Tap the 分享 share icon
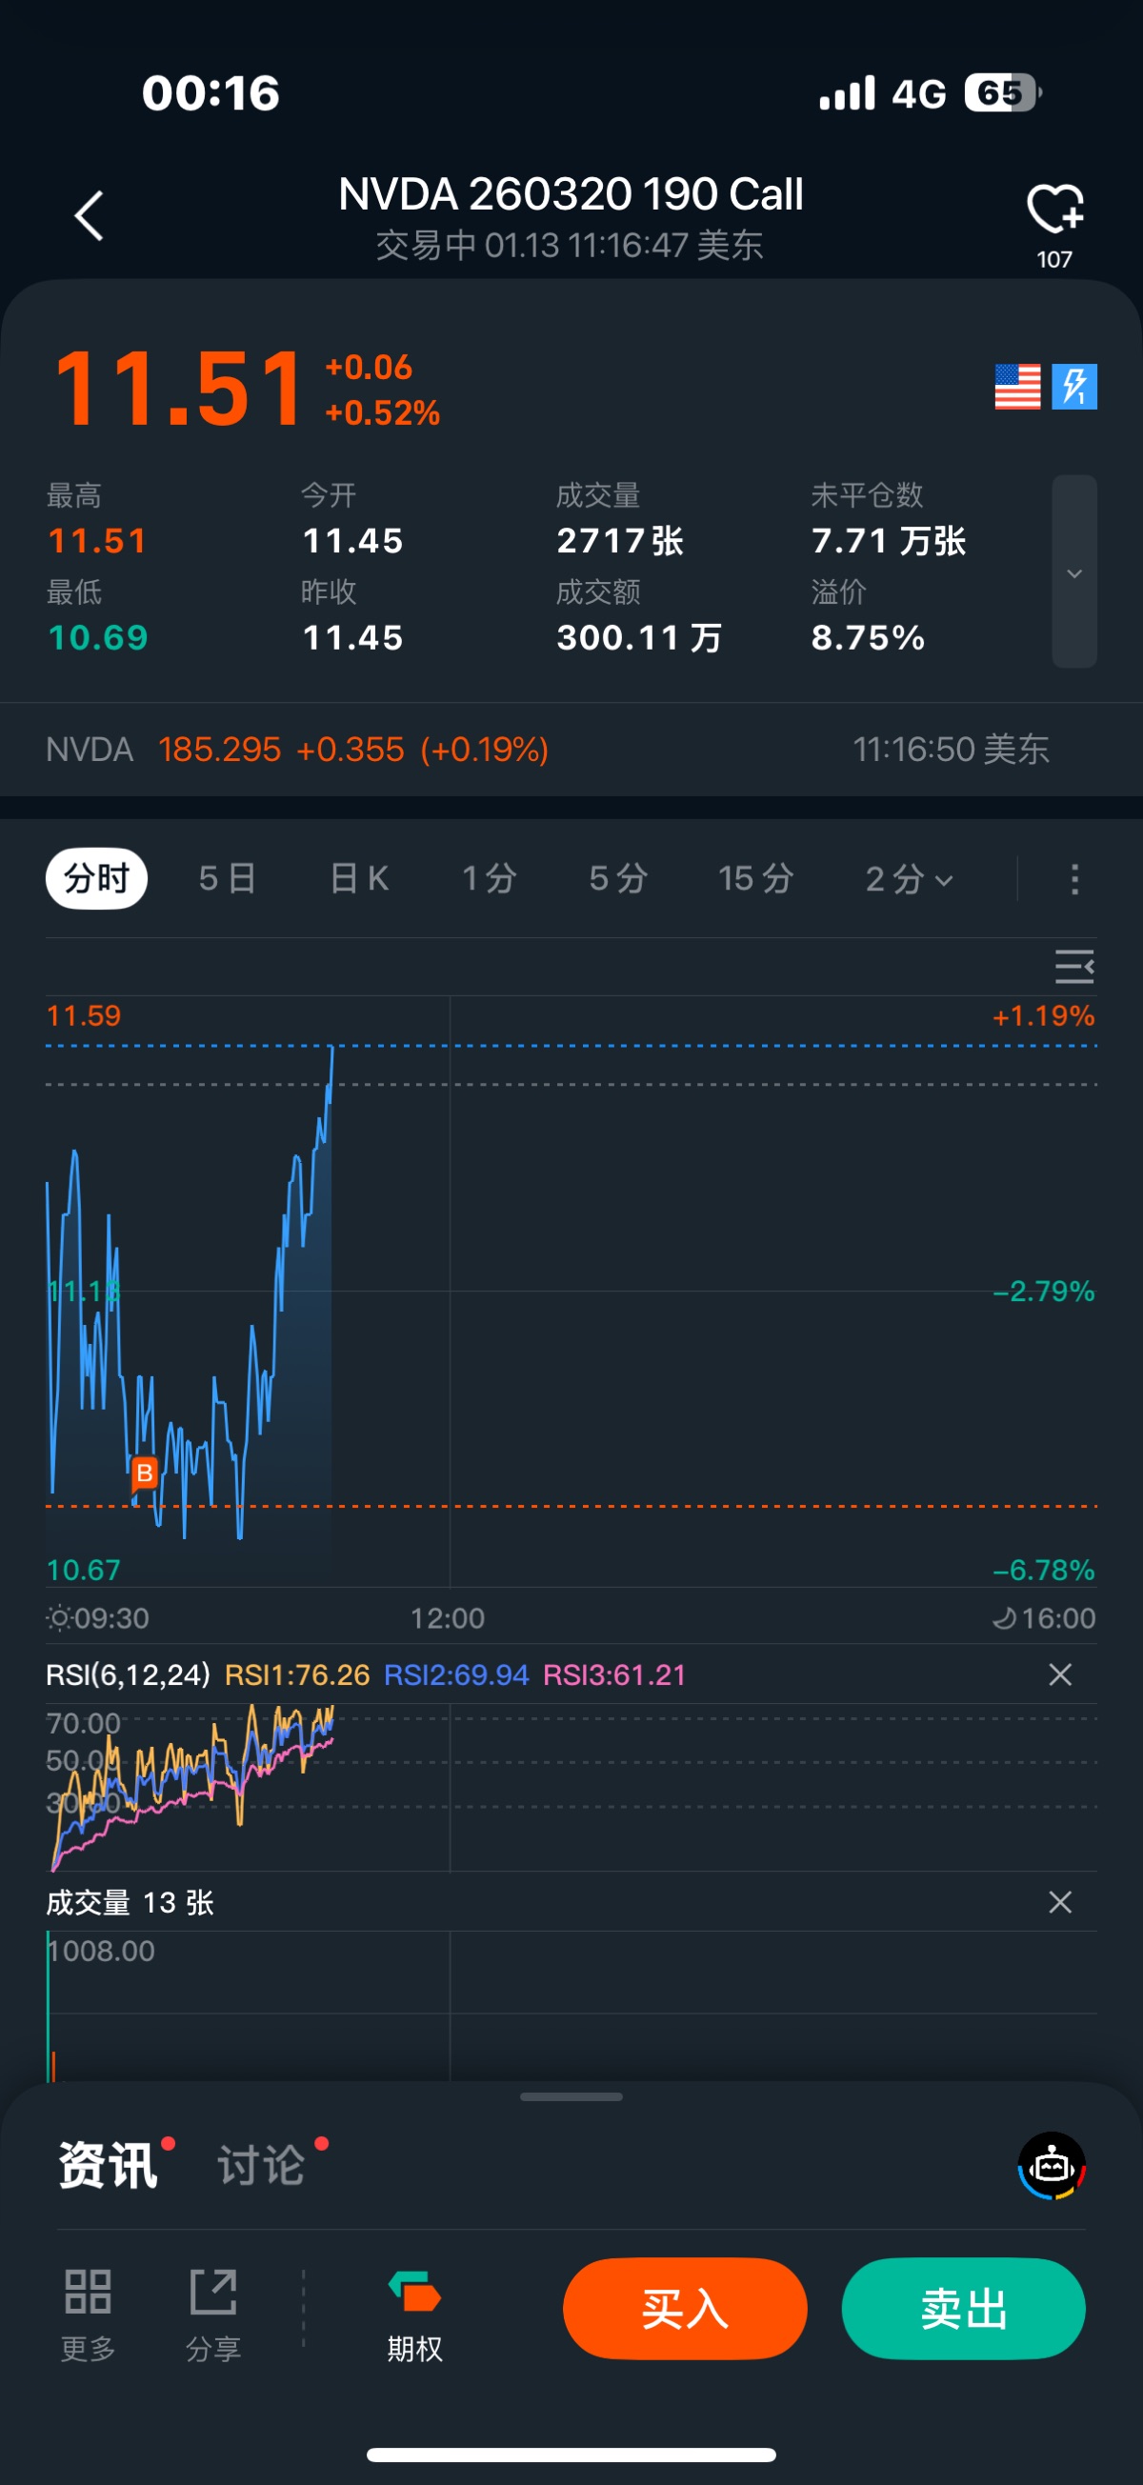 (x=213, y=2313)
